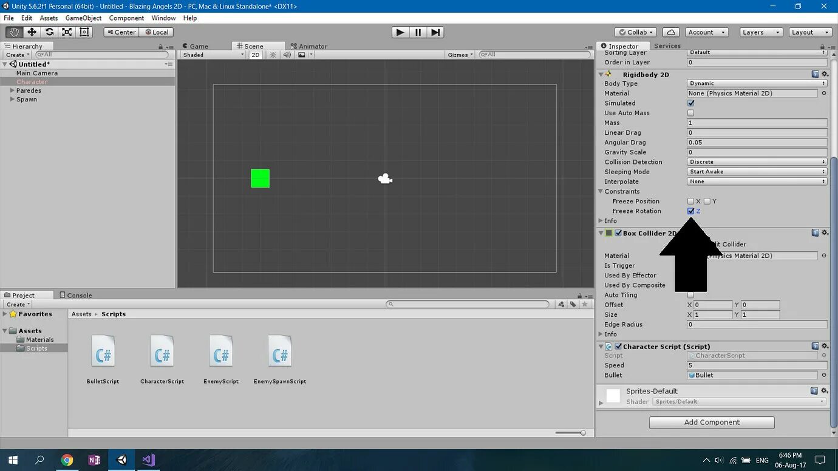838x471 pixels.
Task: Step forward one frame
Action: pos(435,32)
